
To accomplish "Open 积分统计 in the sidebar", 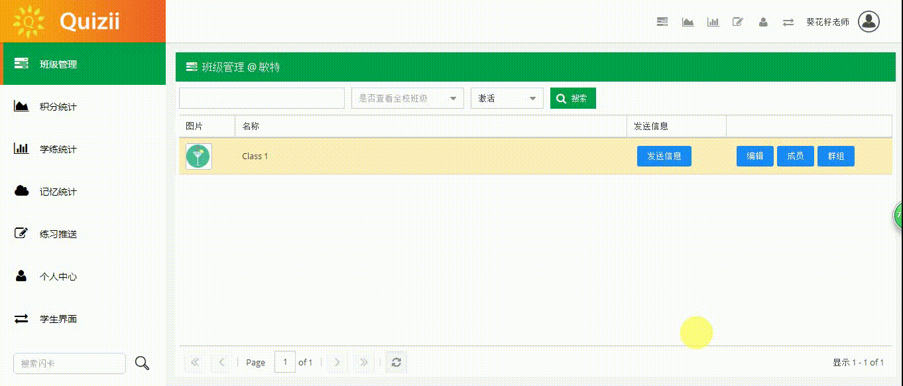I will tap(58, 107).
